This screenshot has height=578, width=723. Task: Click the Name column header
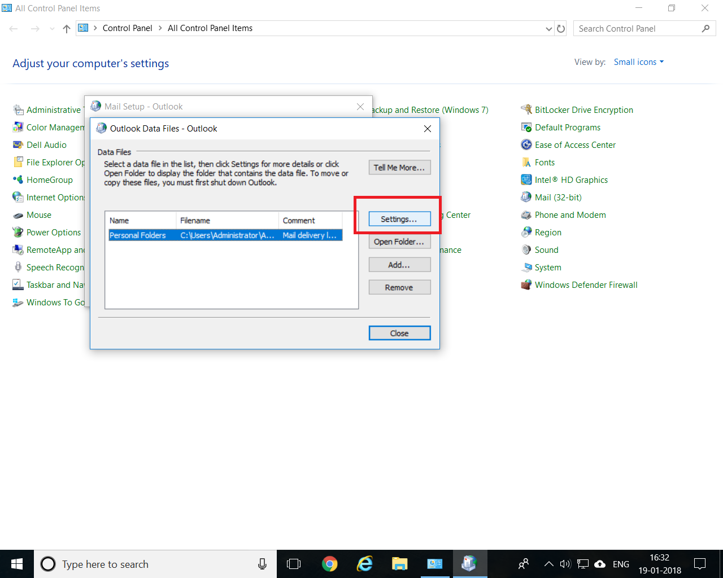tap(141, 221)
